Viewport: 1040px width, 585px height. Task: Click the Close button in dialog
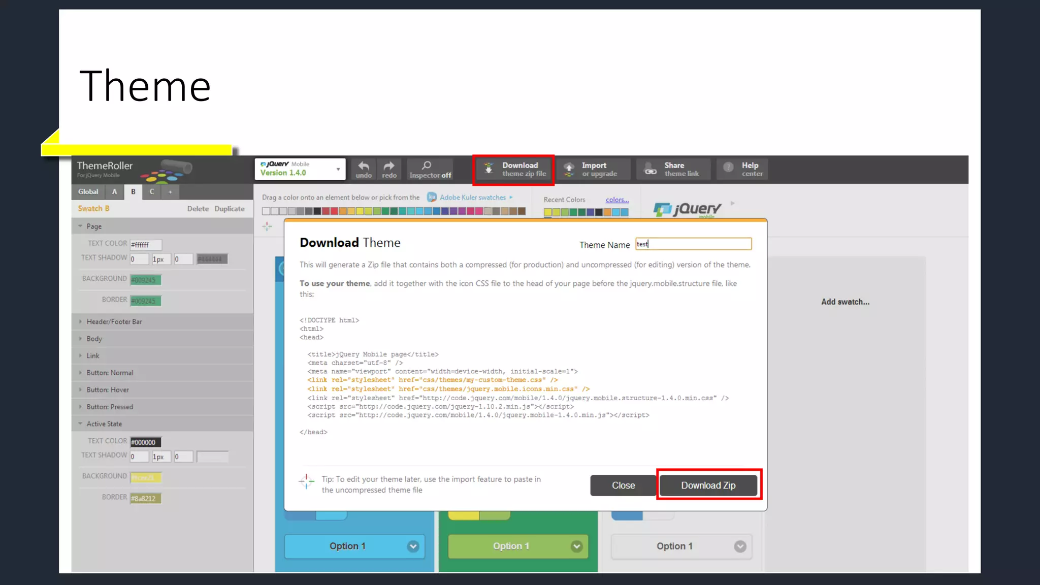pos(623,485)
